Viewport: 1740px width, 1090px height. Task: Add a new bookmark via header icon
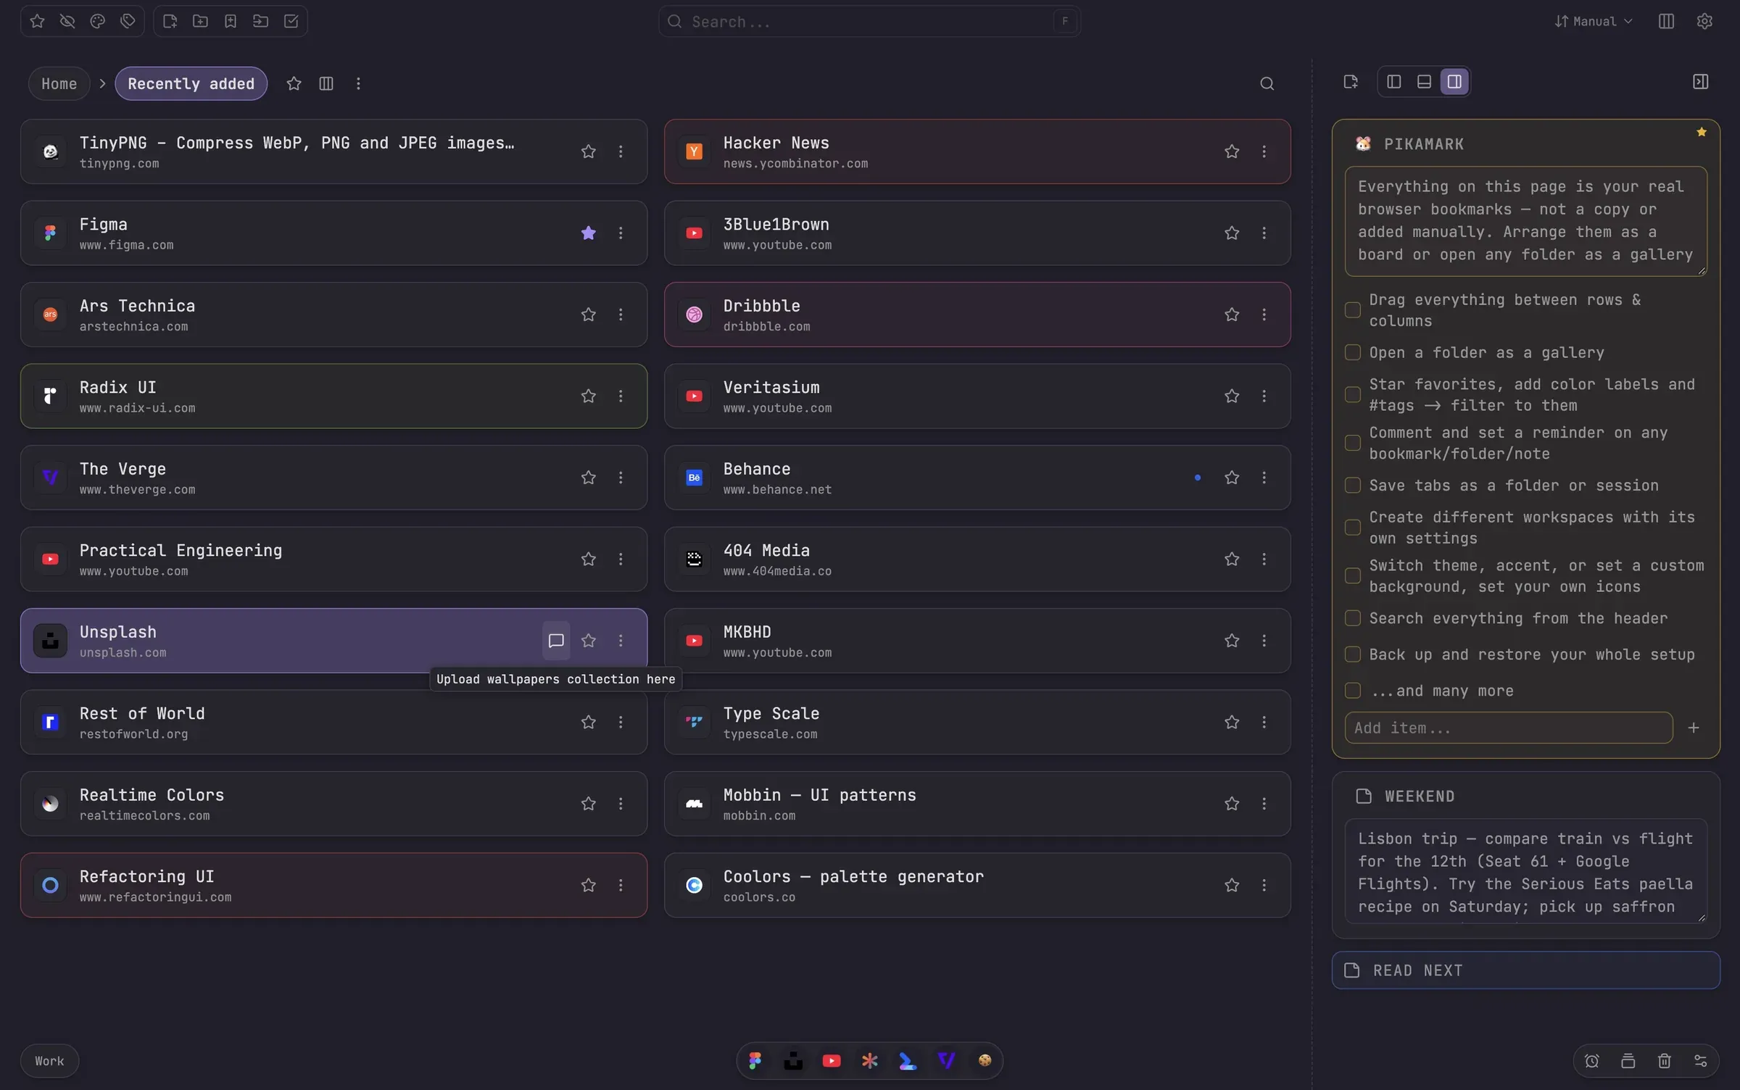pos(231,22)
